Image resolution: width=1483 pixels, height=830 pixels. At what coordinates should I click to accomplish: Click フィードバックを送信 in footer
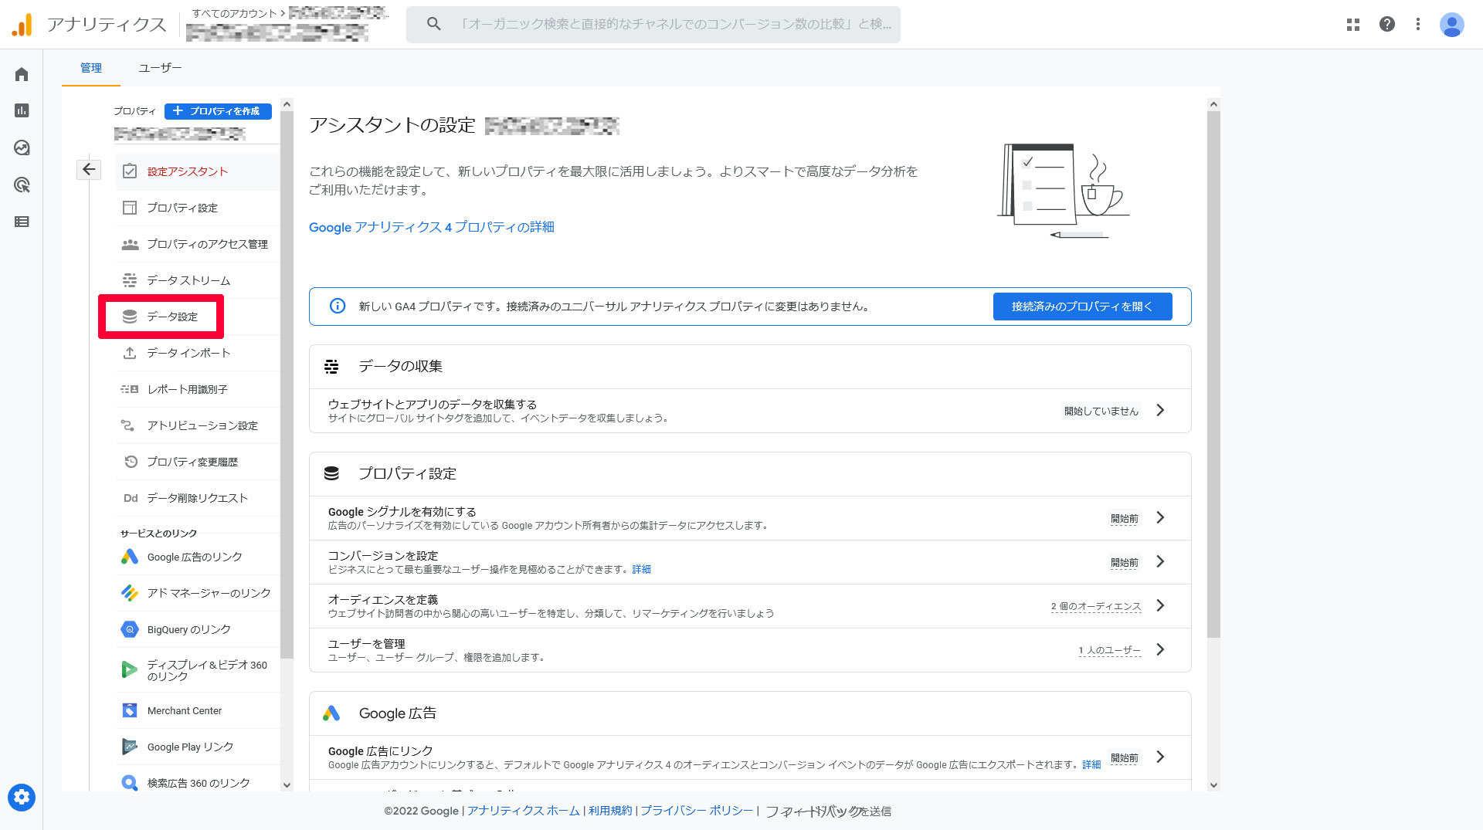(x=828, y=811)
